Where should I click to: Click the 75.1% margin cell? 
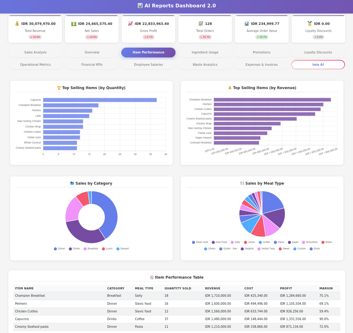point(324,296)
